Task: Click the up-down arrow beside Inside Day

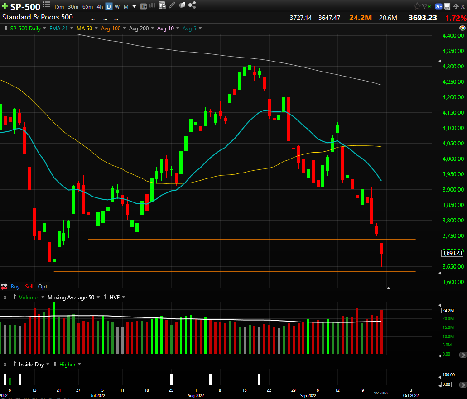Action: pos(14,364)
